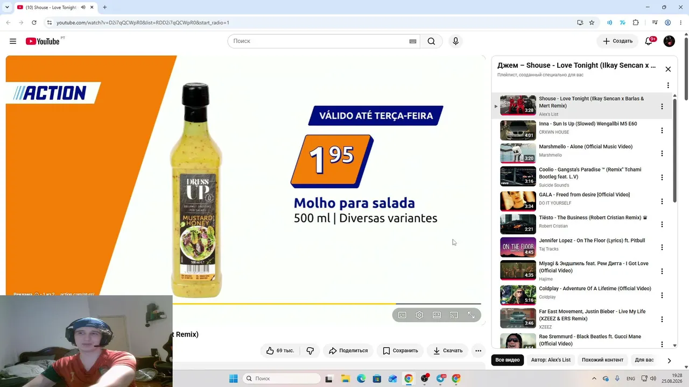Open File Explorer from taskbar
Viewport: 689px width, 387px height.
coord(345,378)
